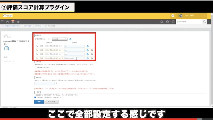Click the lookup magnifier for 設問 1
The height and width of the screenshot is (120, 213).
[x=37, y=46]
